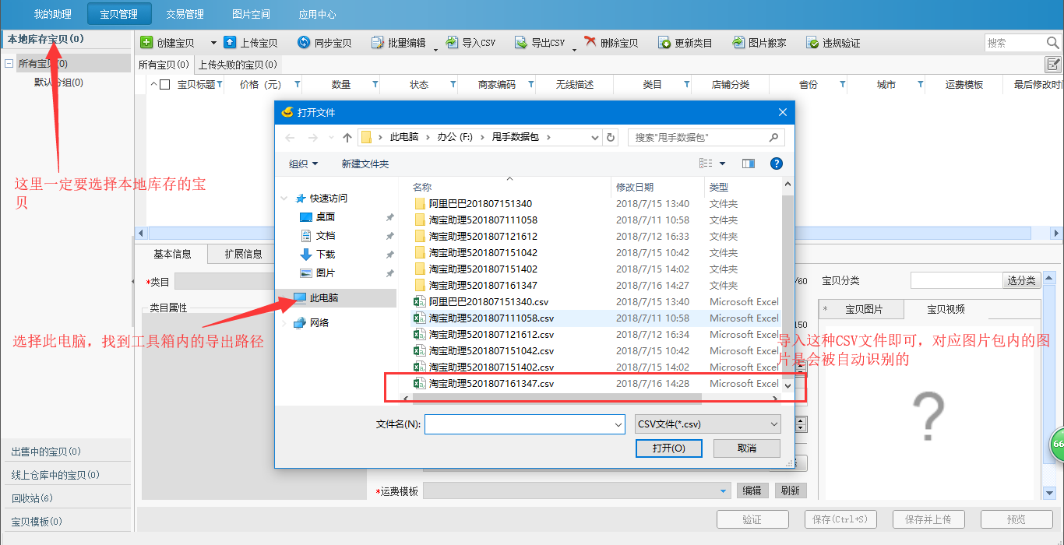Viewport: 1064px width, 545px height.
Task: Open the 批量编辑 dropdown arrow
Action: [x=435, y=49]
